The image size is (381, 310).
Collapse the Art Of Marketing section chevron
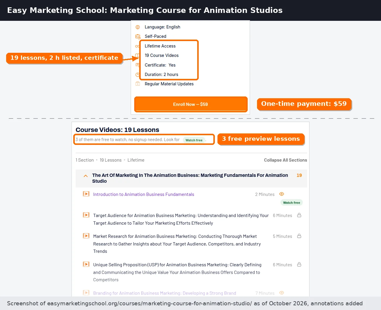[x=86, y=176]
